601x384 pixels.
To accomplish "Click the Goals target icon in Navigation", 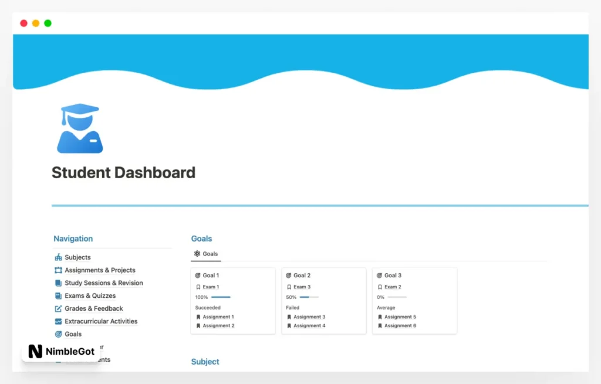I will click(x=58, y=334).
